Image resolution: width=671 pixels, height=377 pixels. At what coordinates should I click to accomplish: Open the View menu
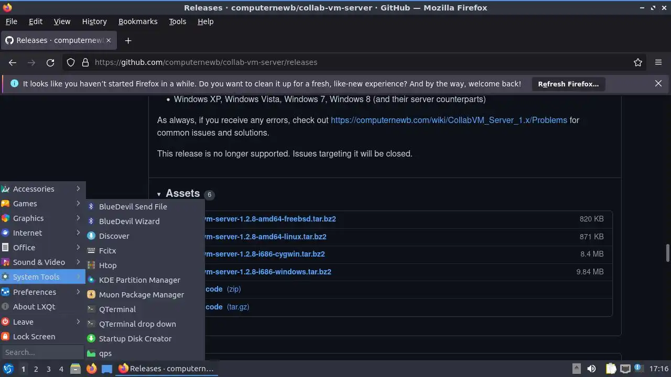(x=62, y=21)
